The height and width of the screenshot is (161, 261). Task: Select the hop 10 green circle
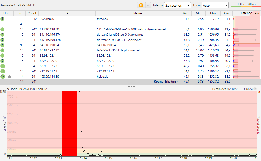point(3,66)
